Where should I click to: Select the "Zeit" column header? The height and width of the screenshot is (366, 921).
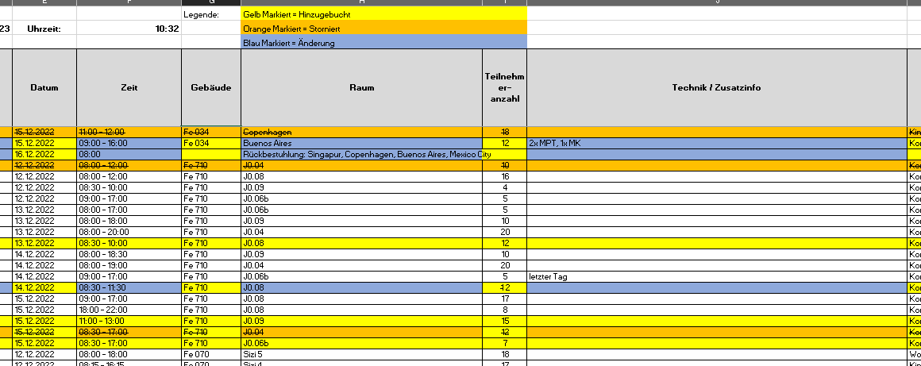[x=129, y=87]
